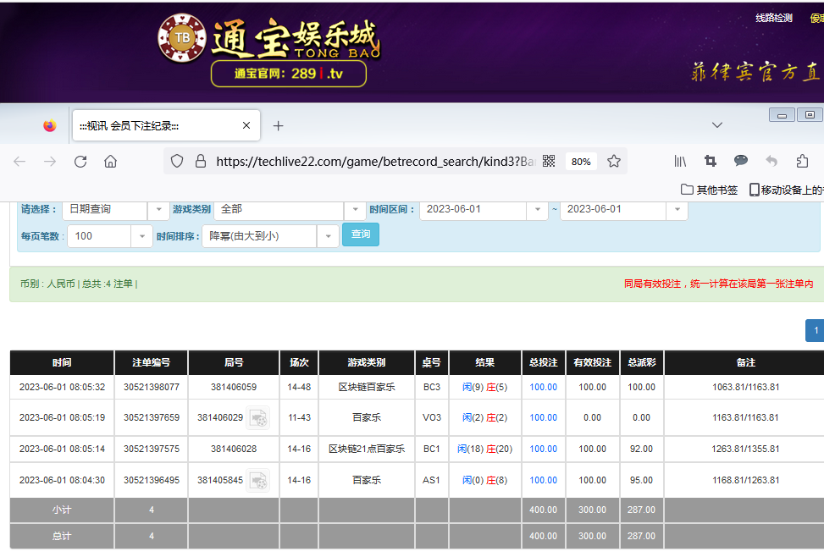This screenshot has width=824, height=557.
Task: Open video replay icon for round 381406029
Action: (x=257, y=417)
